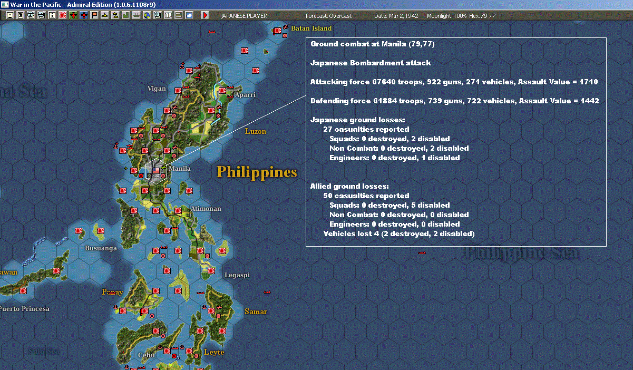This screenshot has height=370, width=633.
Task: Click red plane icon on green background
Action: point(73,15)
